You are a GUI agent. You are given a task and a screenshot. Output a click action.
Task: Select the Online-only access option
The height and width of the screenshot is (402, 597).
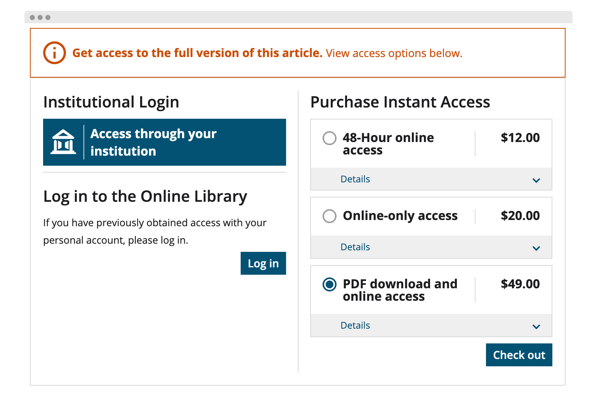pyautogui.click(x=329, y=216)
